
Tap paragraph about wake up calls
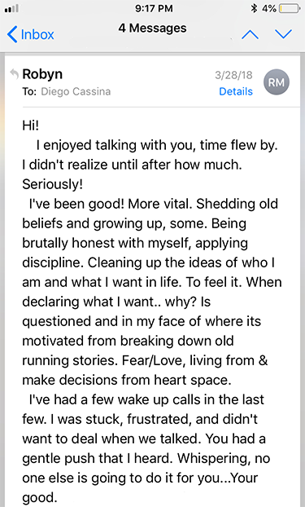tap(146, 448)
